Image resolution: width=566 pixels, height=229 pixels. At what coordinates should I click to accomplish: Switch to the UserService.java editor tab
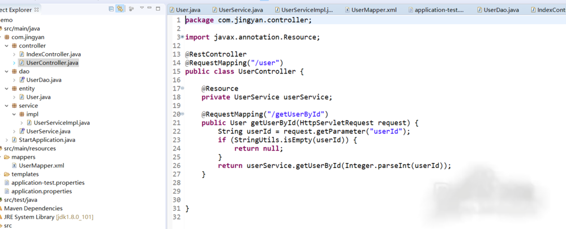pyautogui.click(x=240, y=10)
